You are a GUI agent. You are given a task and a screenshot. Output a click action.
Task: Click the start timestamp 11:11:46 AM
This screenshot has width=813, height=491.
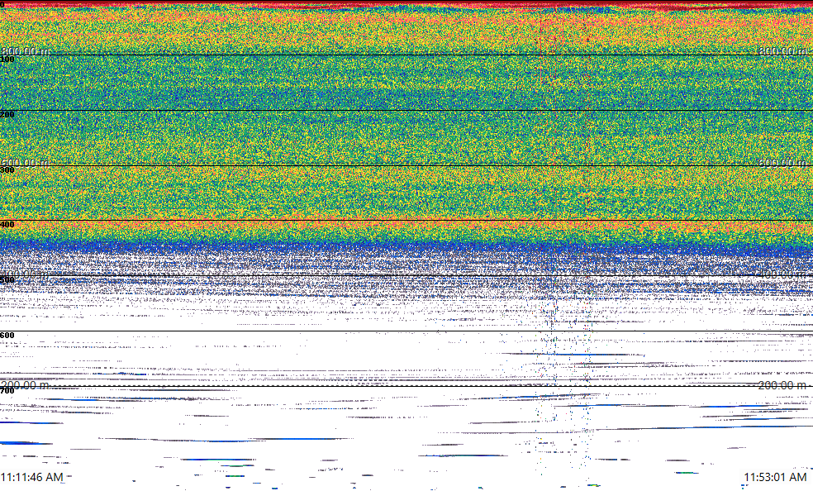coord(32,477)
